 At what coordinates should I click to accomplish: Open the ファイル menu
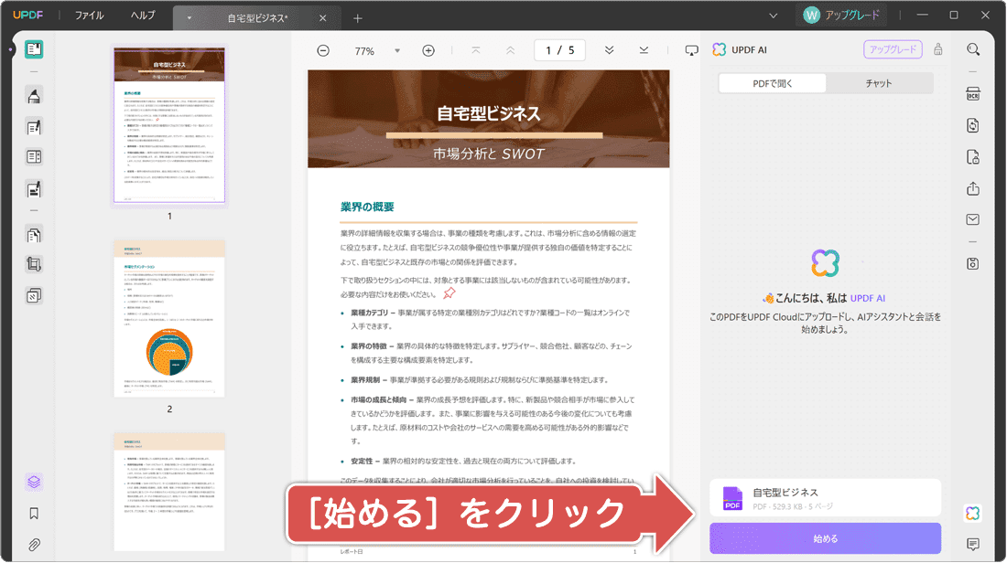88,15
